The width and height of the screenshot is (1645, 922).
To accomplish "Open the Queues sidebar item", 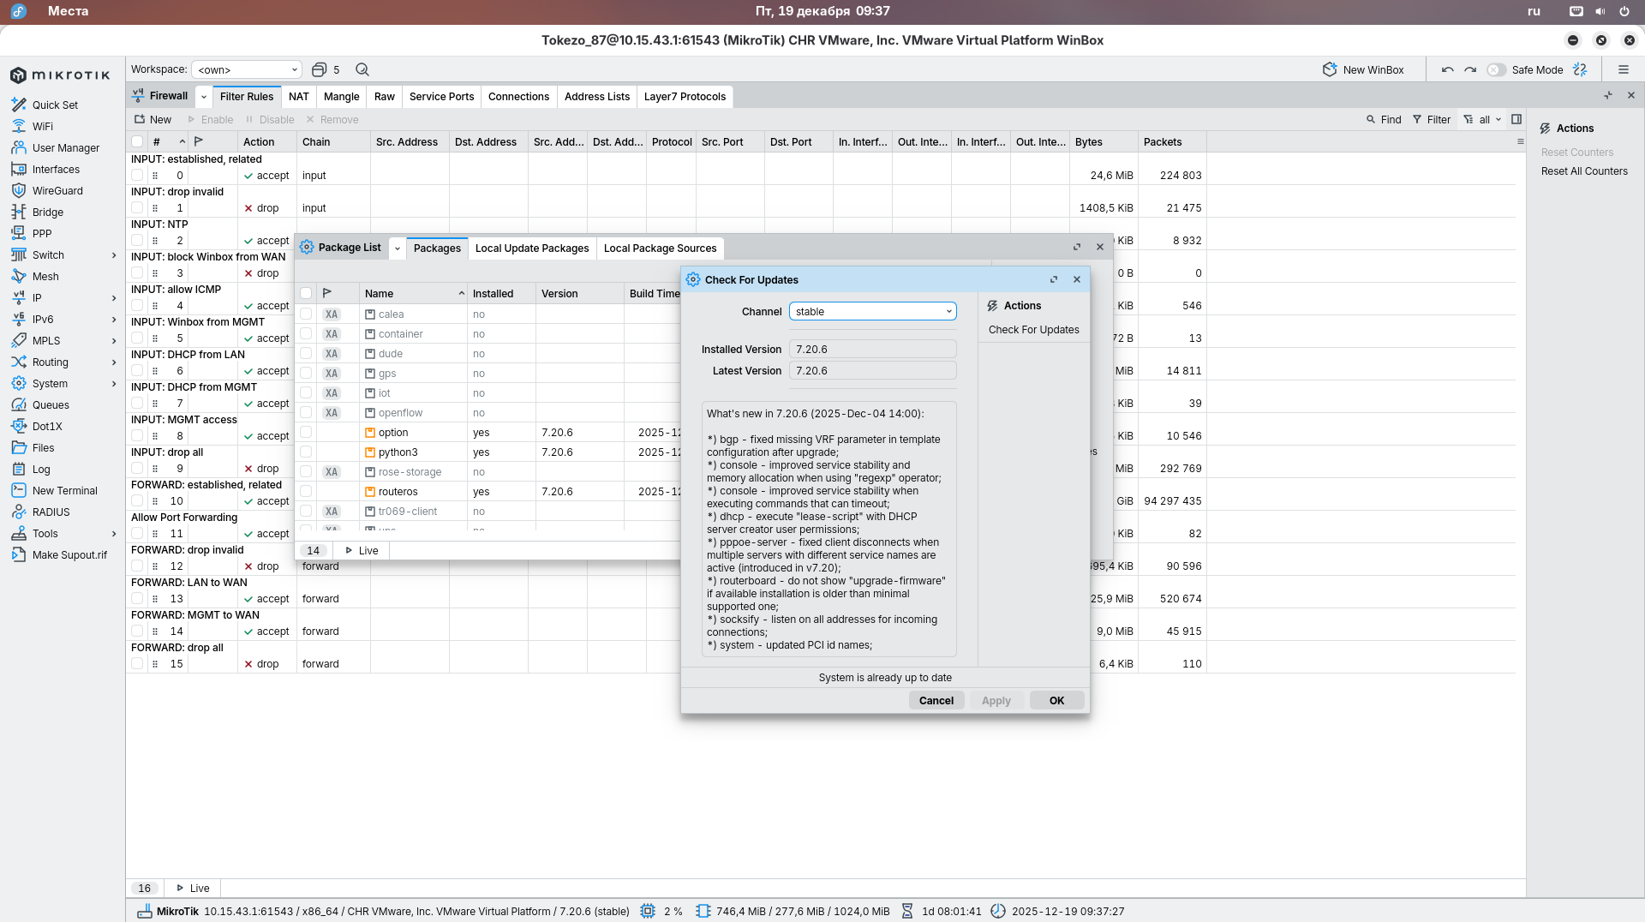I will (51, 404).
